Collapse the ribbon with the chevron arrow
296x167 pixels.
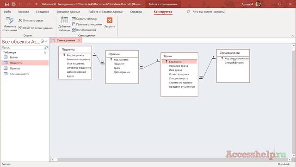point(292,36)
